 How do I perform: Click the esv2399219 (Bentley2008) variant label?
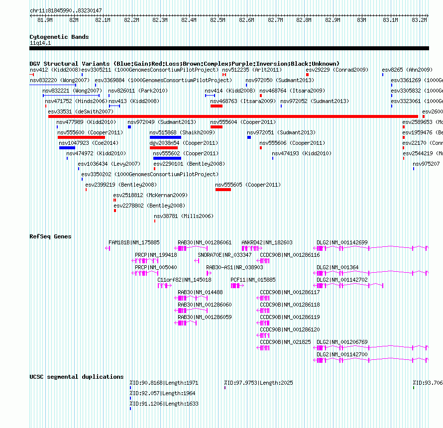coord(121,185)
